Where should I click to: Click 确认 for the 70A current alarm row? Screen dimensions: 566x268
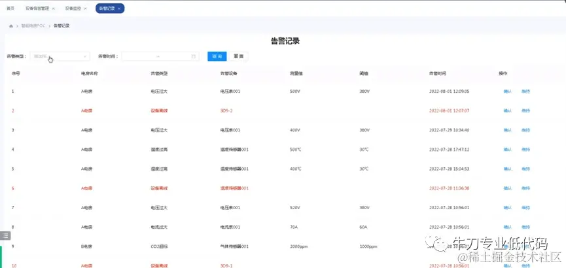pyautogui.click(x=508, y=227)
